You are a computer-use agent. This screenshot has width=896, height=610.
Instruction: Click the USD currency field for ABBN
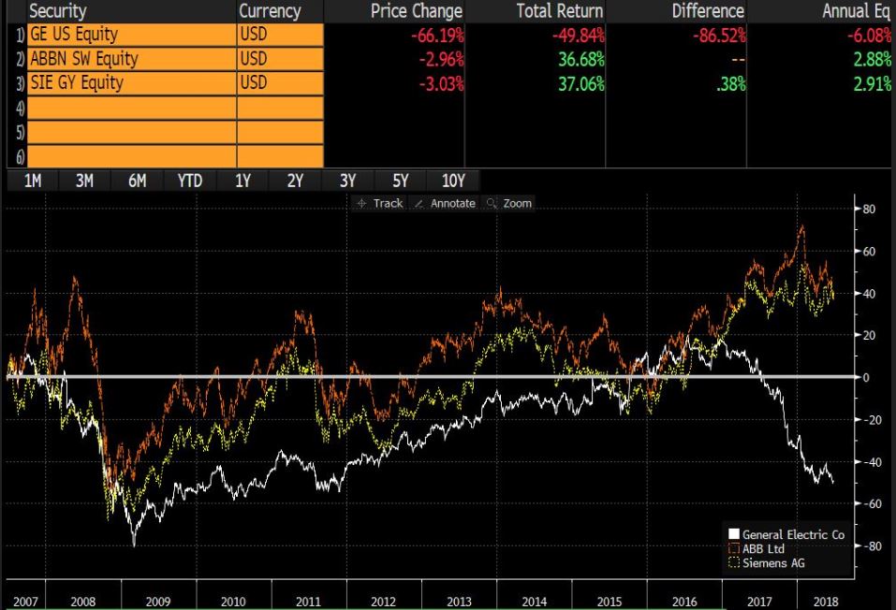pos(280,59)
